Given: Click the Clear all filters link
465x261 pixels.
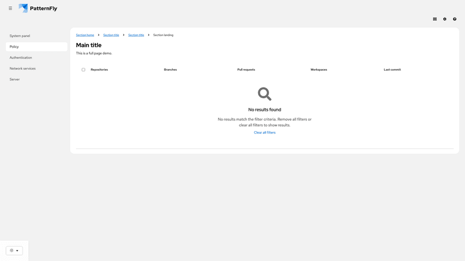Looking at the screenshot, I should pos(264,133).
